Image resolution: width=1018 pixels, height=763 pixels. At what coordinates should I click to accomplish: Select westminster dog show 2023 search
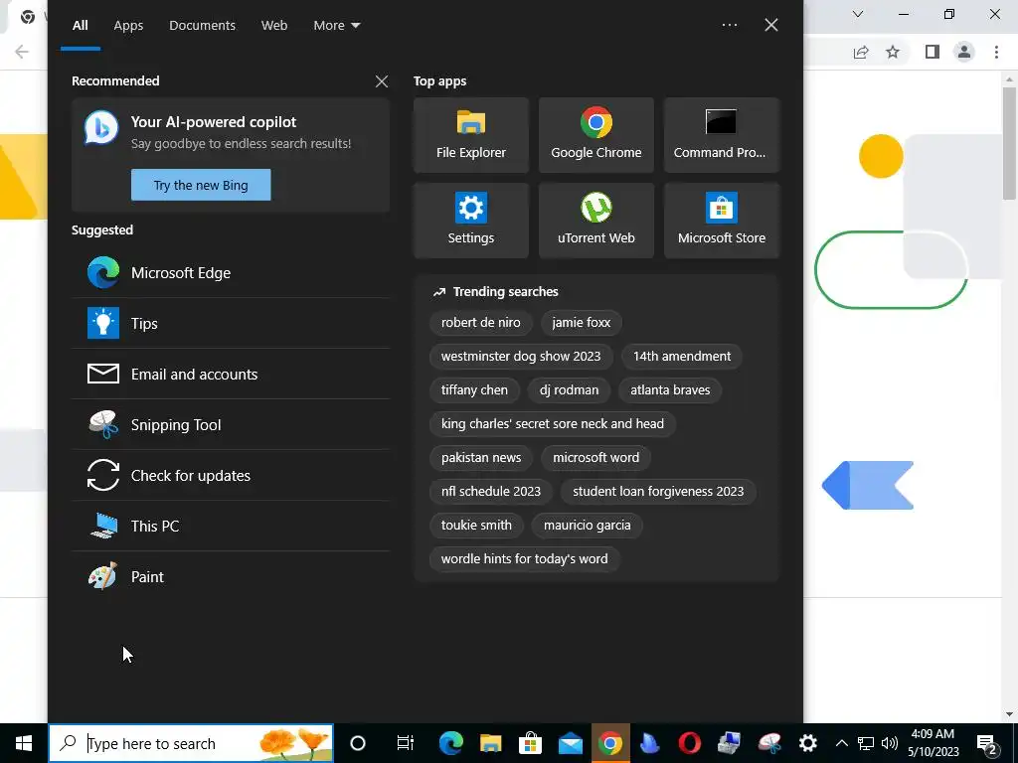(521, 357)
